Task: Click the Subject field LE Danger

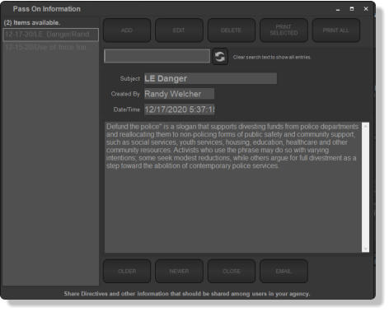Action: (x=210, y=78)
